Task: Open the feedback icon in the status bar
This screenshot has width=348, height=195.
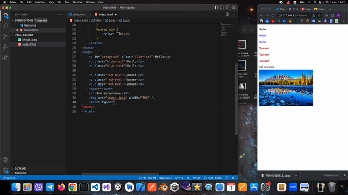Action: pos(227,178)
